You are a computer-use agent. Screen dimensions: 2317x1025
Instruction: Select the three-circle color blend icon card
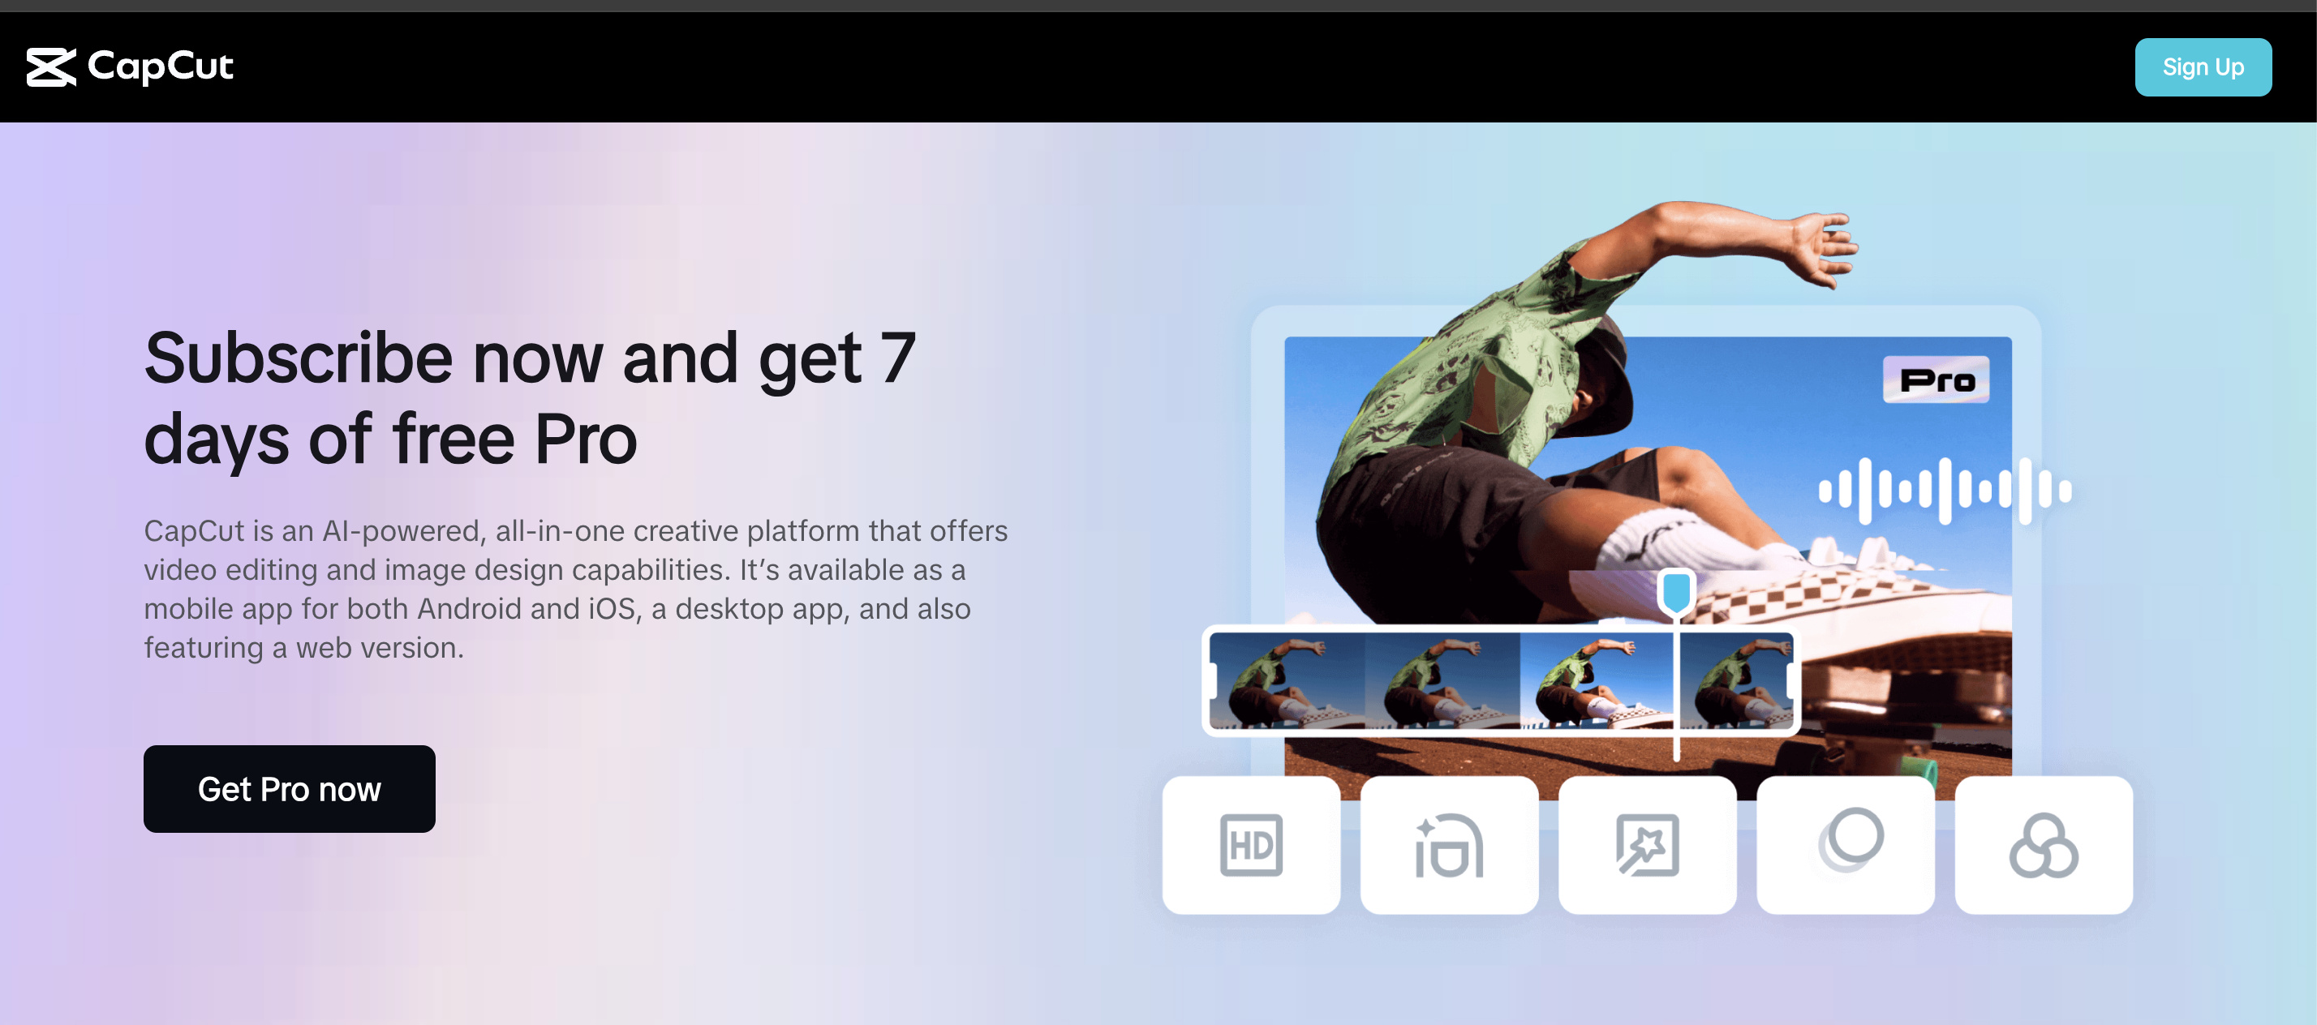(x=2044, y=845)
